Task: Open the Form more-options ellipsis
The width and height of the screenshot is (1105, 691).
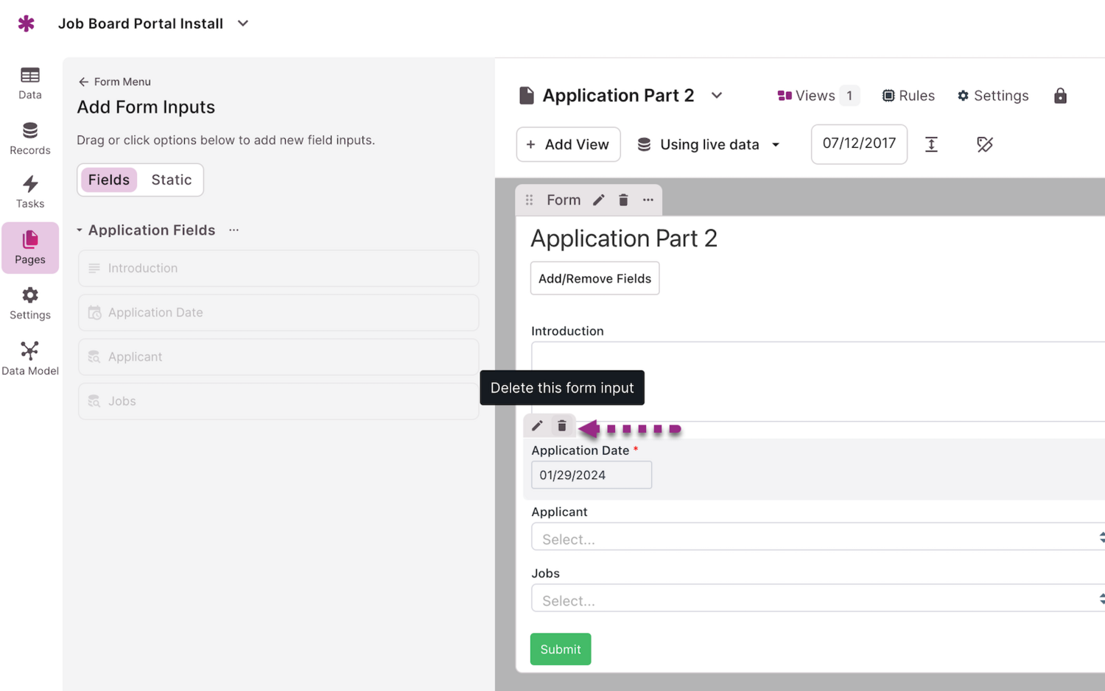Action: [x=648, y=200]
